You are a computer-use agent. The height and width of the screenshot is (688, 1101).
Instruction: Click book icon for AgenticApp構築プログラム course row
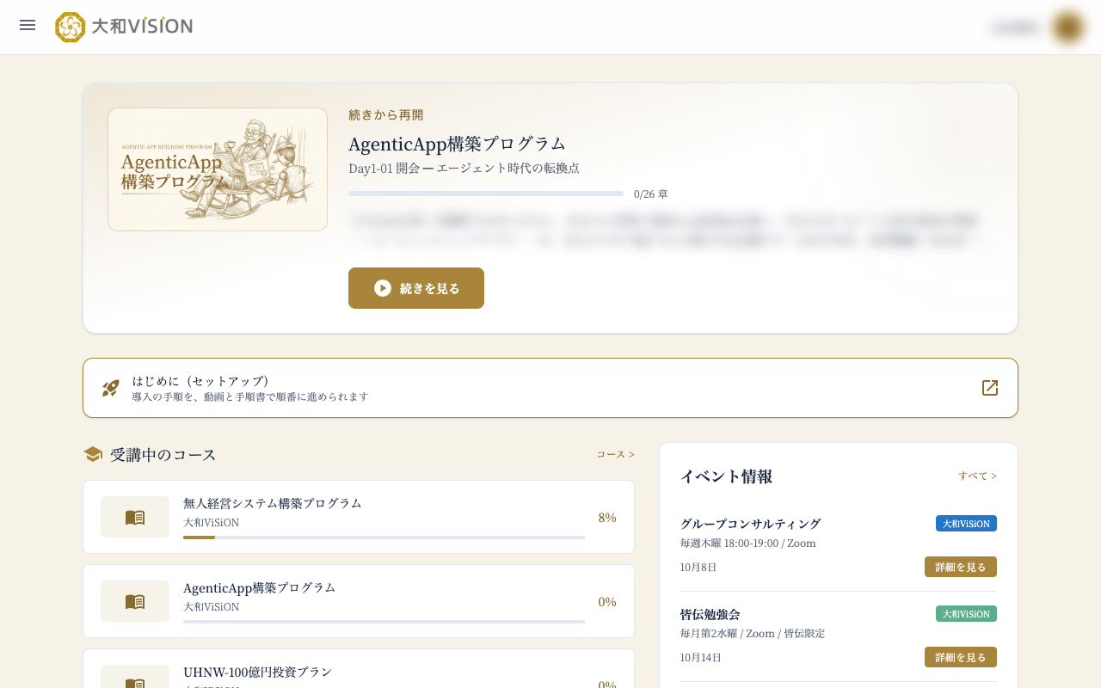coord(135,601)
